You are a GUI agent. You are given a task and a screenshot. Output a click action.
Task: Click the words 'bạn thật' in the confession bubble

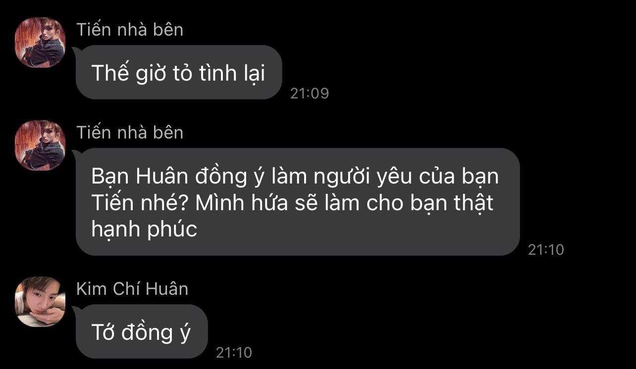tap(452, 203)
